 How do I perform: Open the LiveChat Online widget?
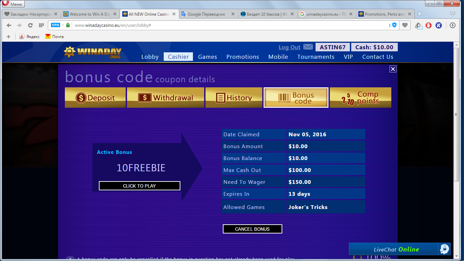pos(400,249)
